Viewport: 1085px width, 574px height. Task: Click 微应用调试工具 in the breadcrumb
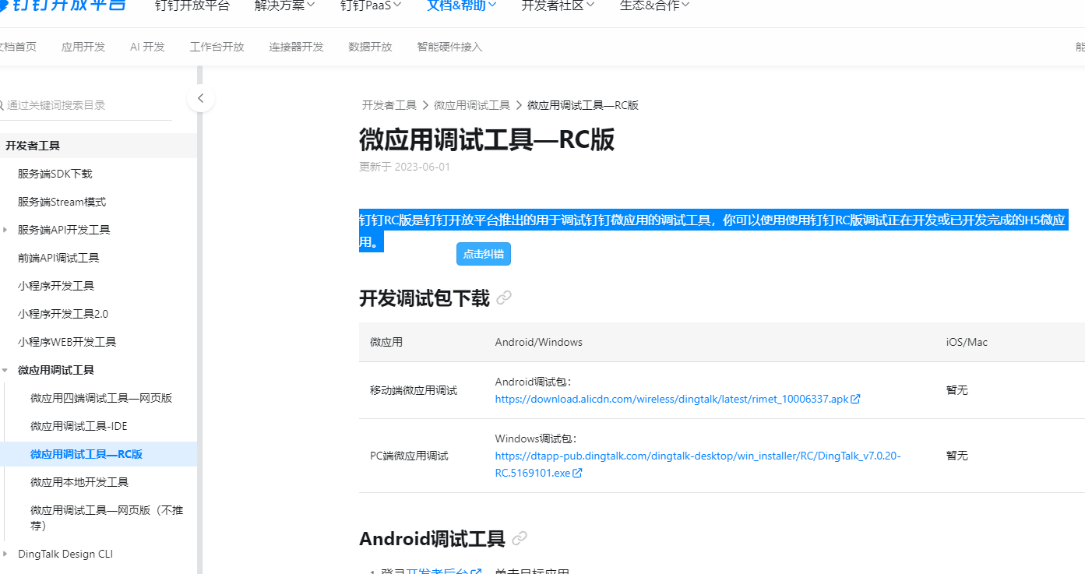tap(472, 105)
